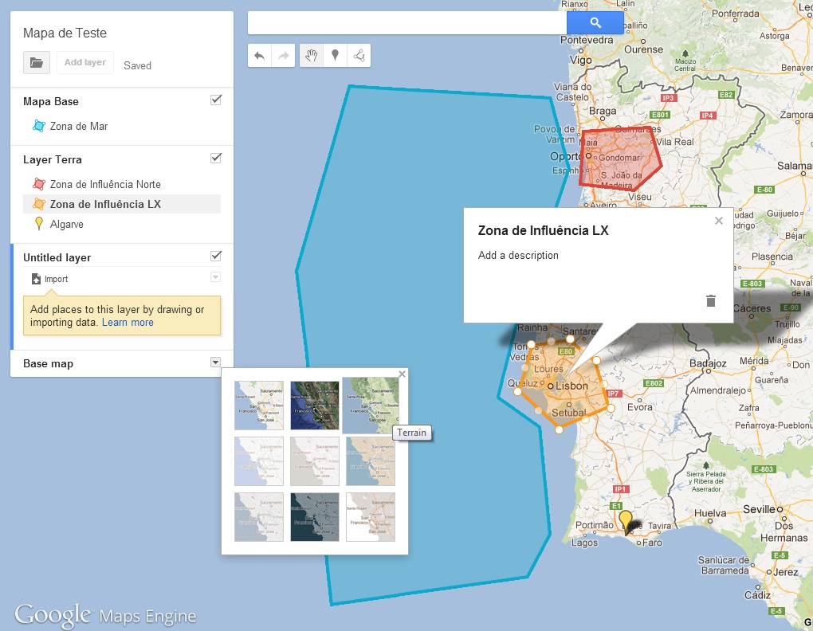Click the Add layer button
Viewport: 813px width, 631px height.
pos(84,61)
